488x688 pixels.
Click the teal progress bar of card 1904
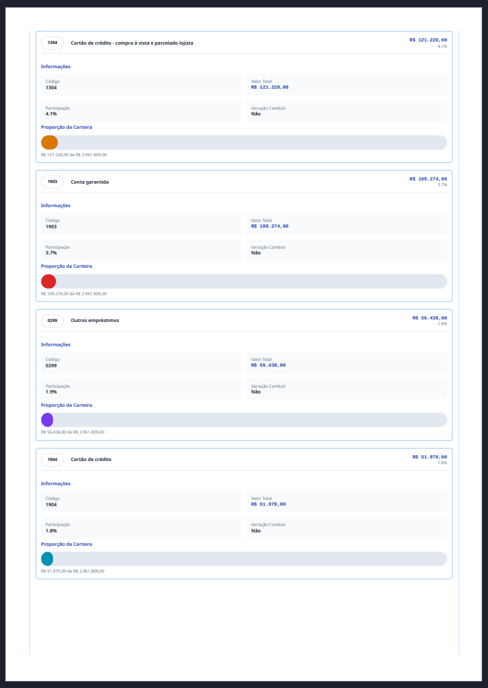[x=47, y=559]
